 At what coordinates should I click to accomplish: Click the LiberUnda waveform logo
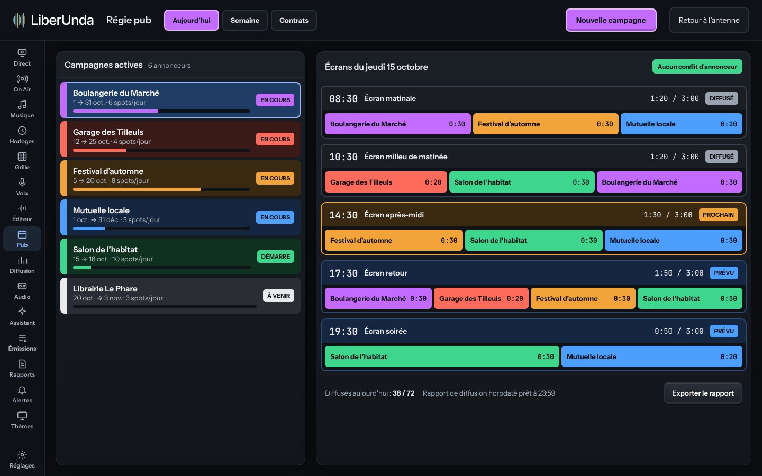[x=19, y=20]
